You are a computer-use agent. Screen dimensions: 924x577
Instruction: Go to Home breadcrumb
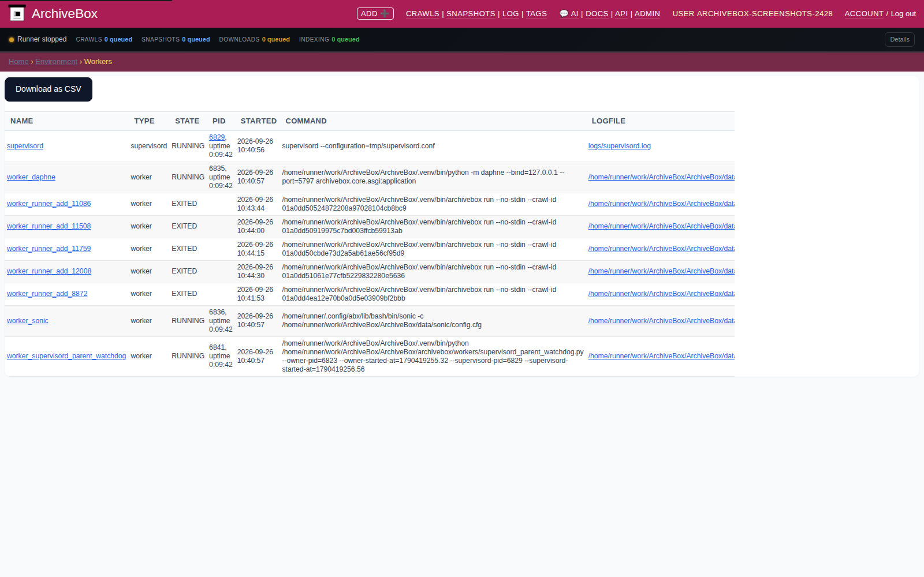(x=18, y=62)
